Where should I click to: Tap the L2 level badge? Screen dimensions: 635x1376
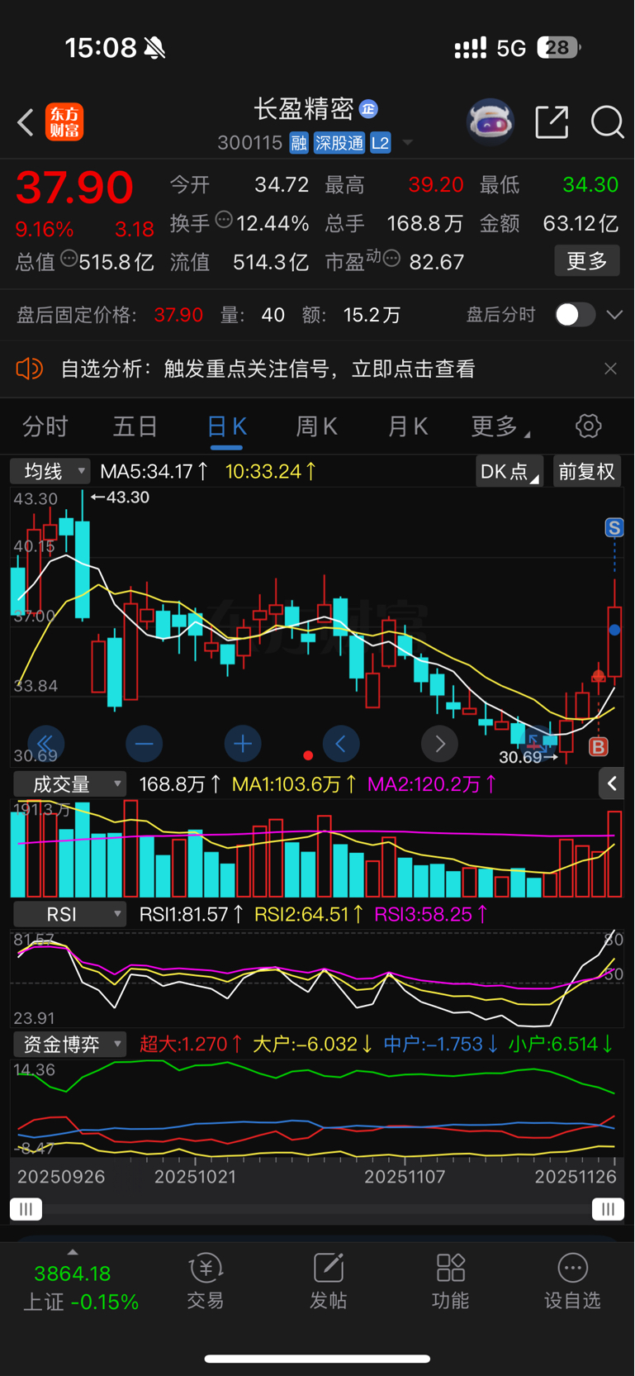380,143
